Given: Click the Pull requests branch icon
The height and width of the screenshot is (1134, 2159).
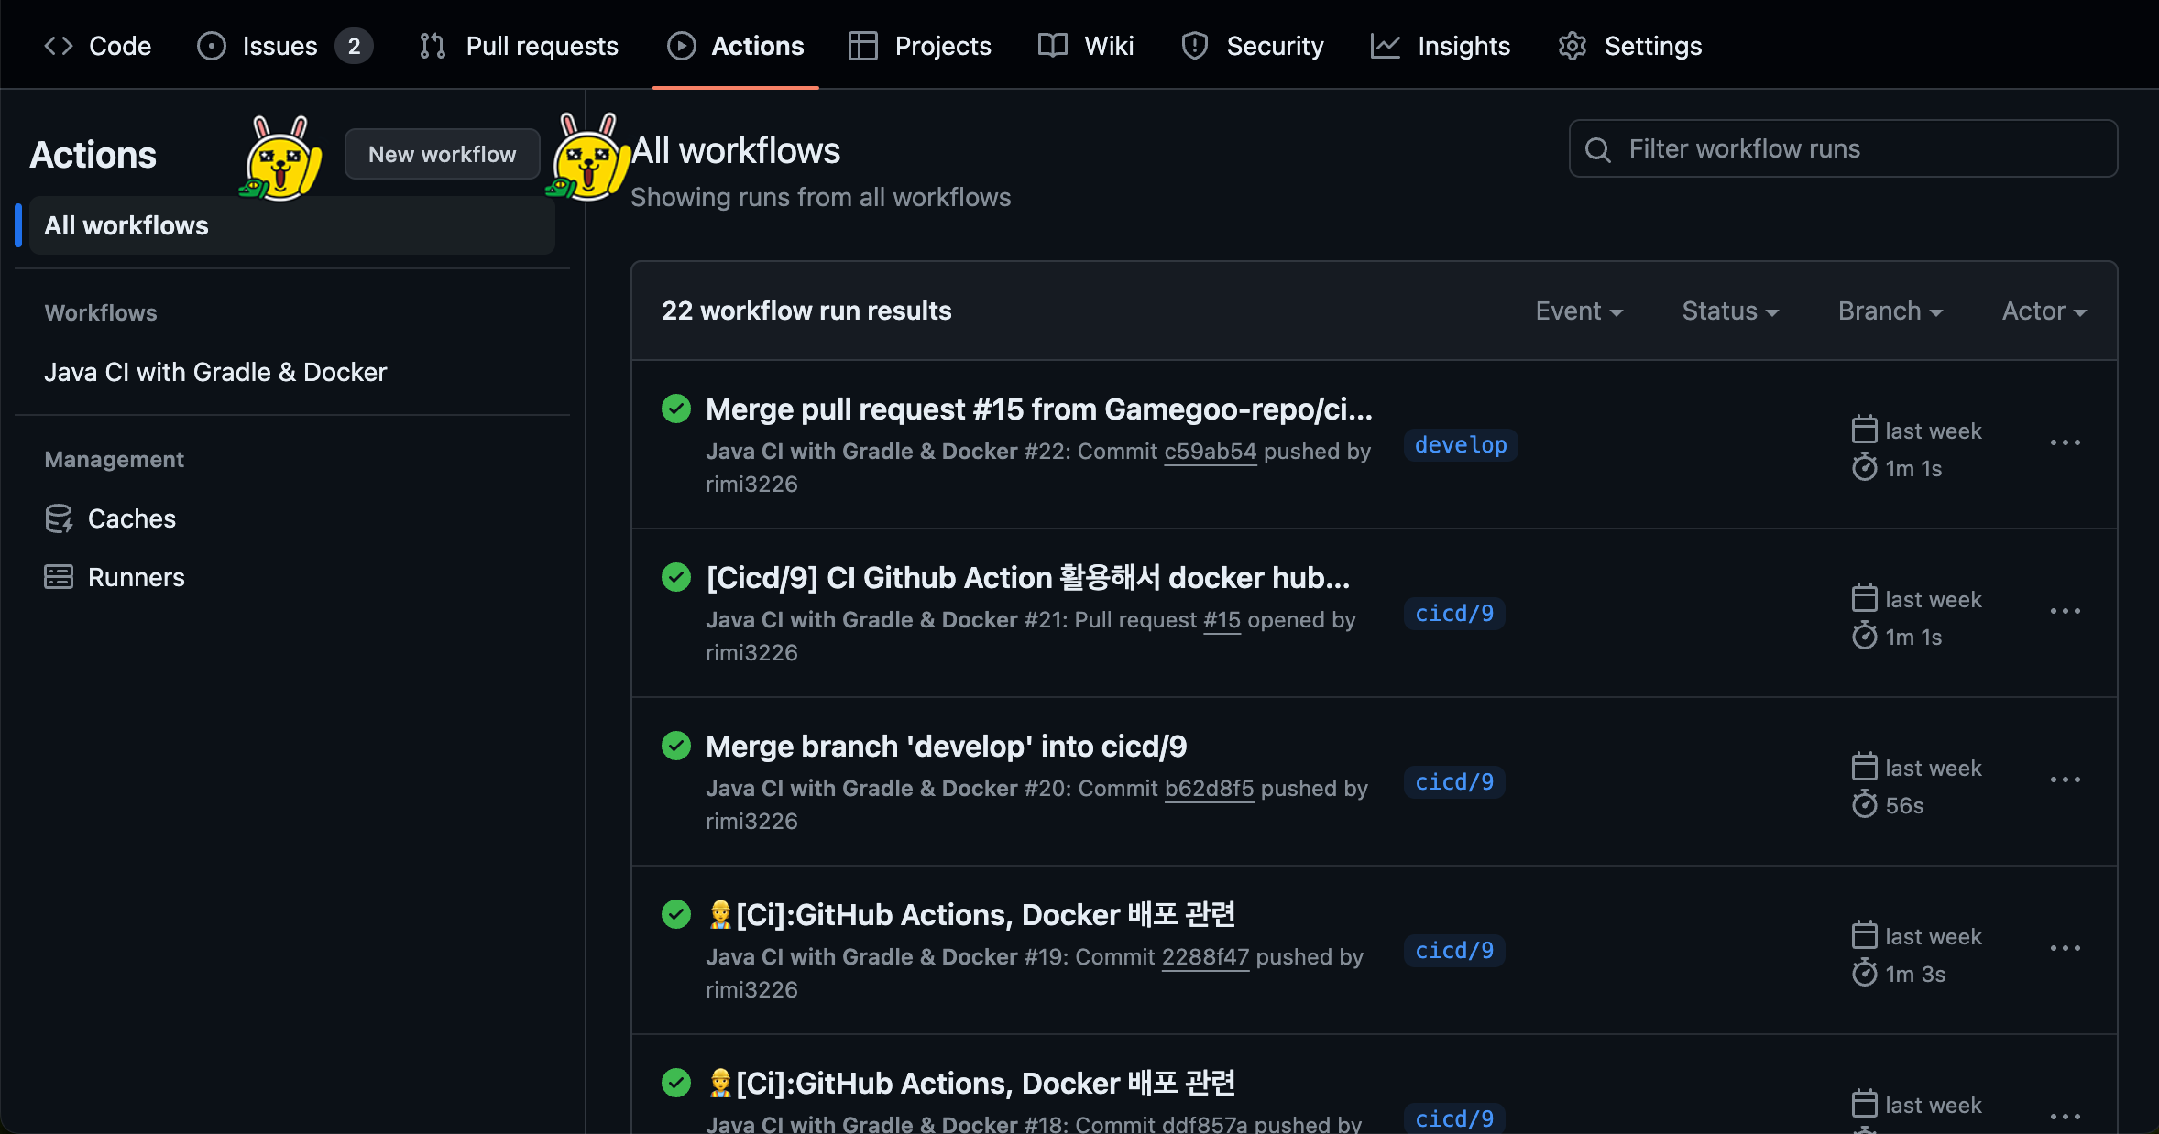Looking at the screenshot, I should coord(433,46).
